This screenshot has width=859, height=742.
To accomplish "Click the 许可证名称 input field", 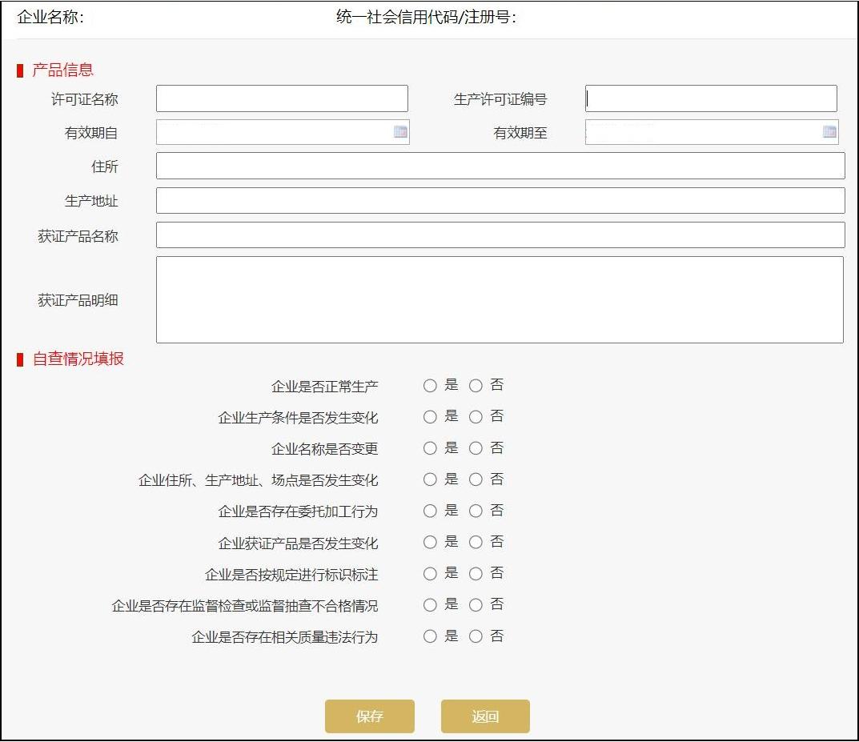I will click(x=282, y=98).
